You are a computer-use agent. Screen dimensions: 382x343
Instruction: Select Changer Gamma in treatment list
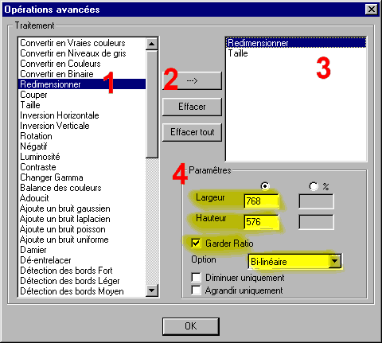52,177
